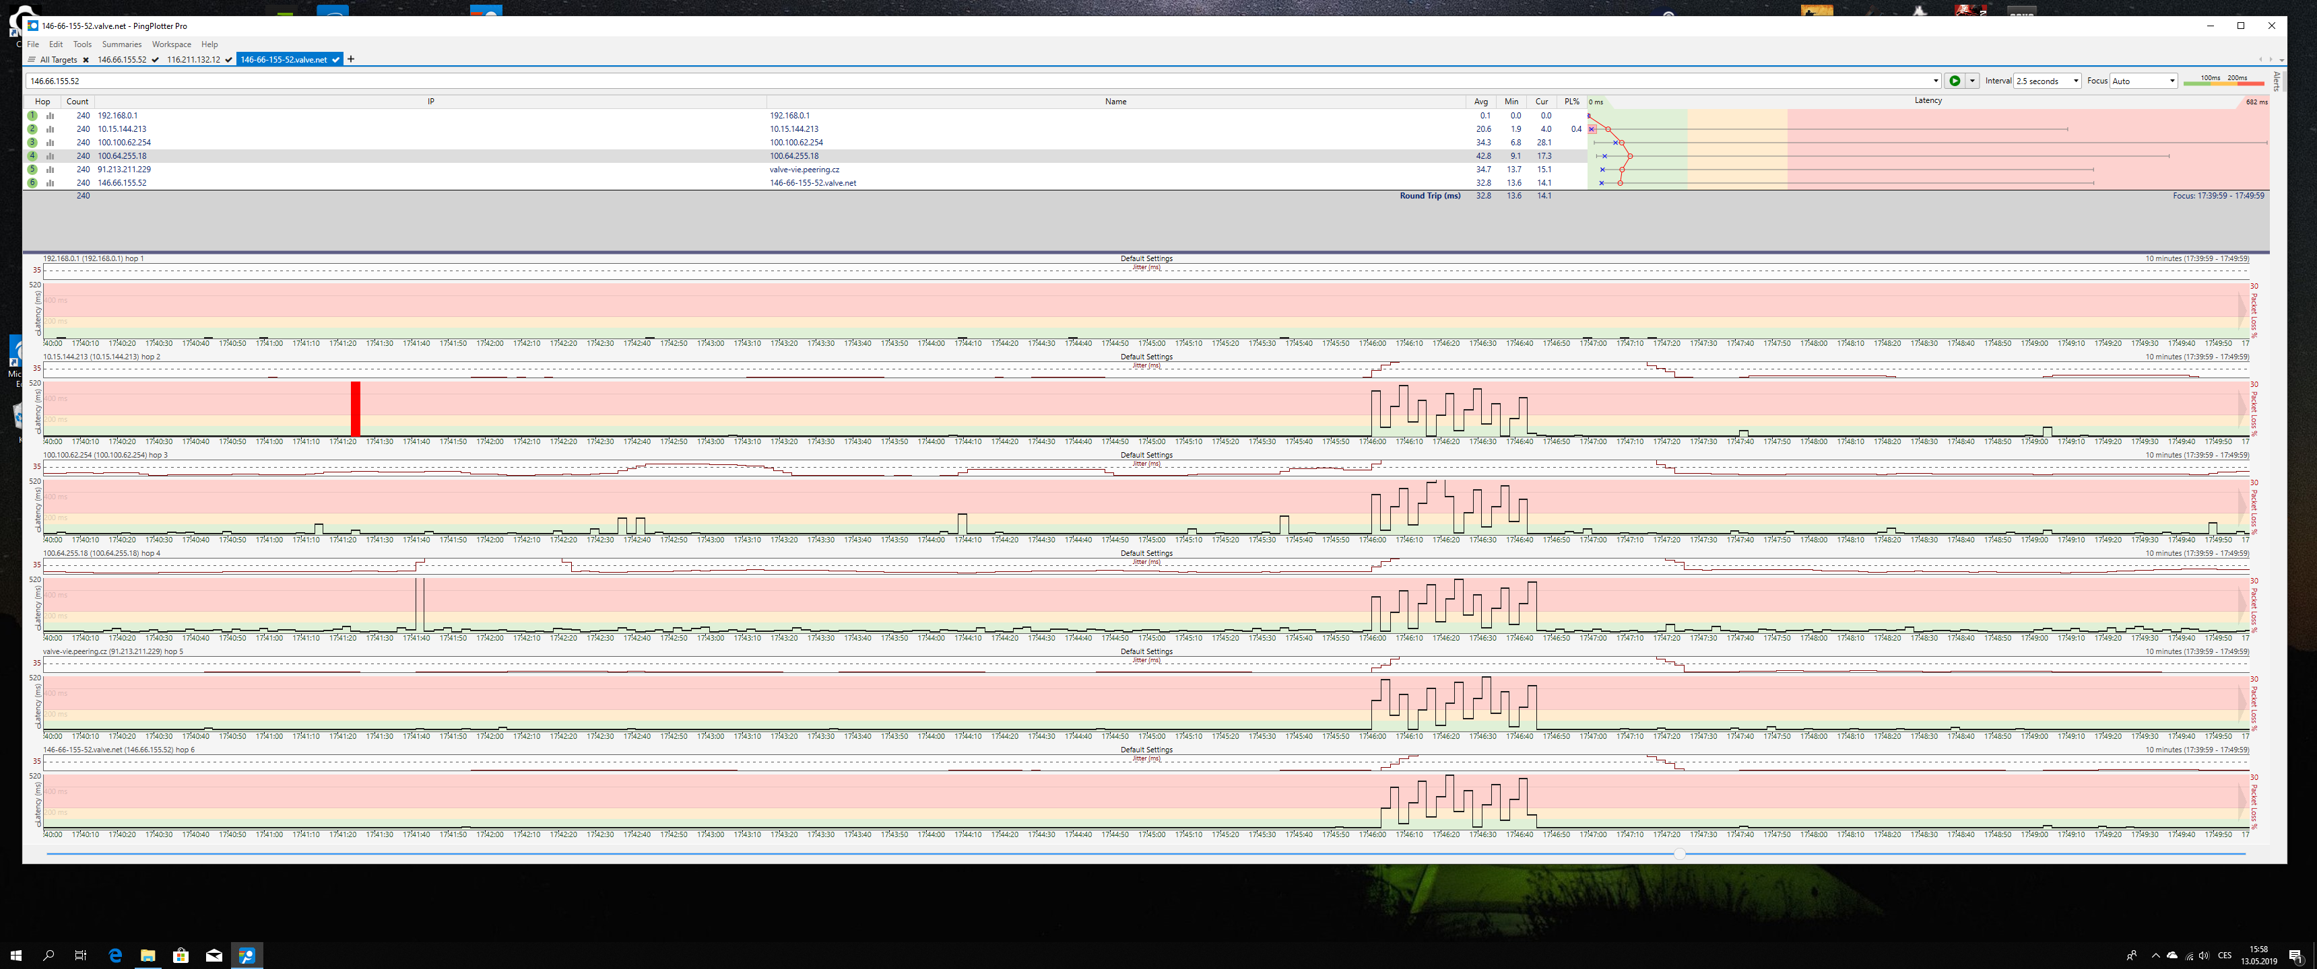The image size is (2317, 969).
Task: Click the checkmark on the 146-66-155-52.valve.net tab
Action: click(x=335, y=60)
